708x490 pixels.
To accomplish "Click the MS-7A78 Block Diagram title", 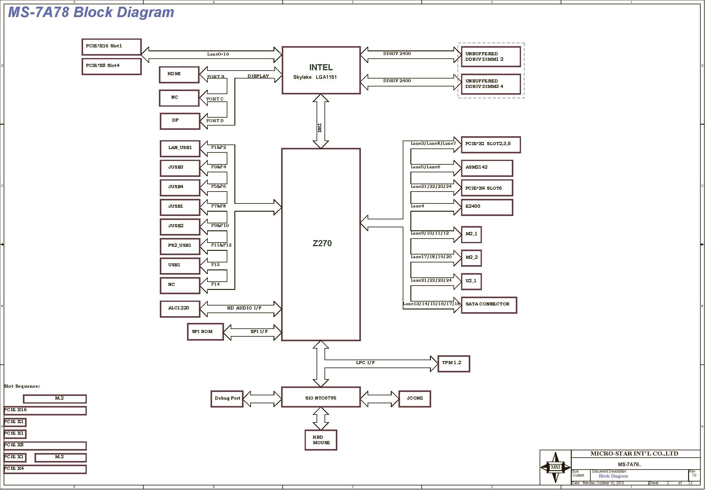I will coord(91,12).
